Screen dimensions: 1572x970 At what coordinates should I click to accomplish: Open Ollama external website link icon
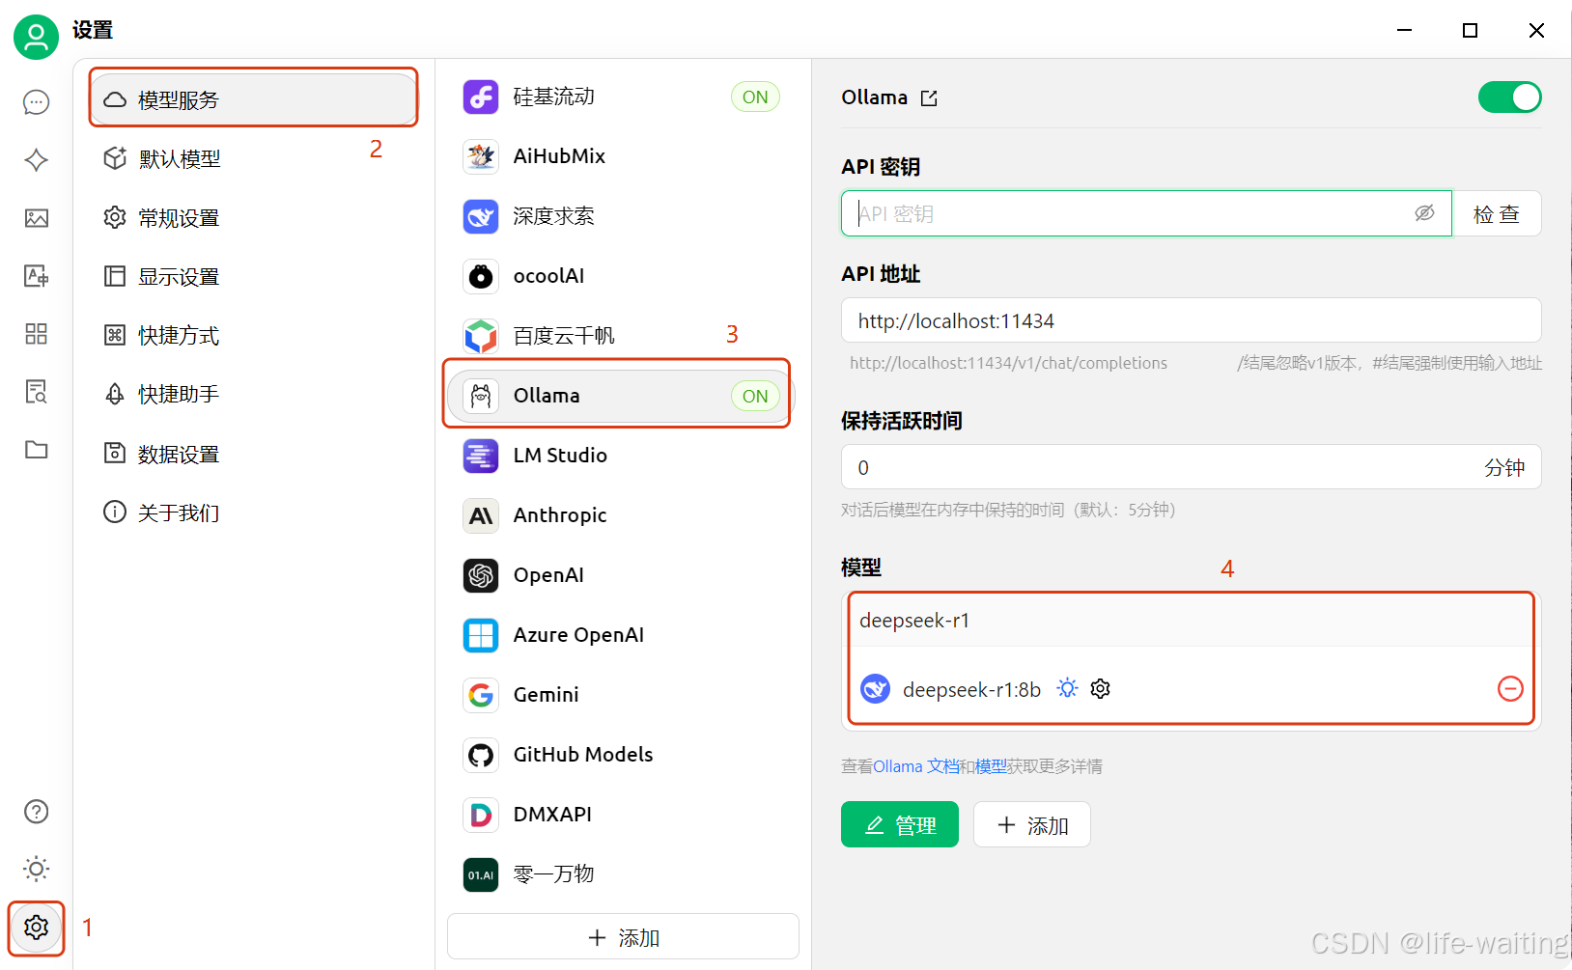pyautogui.click(x=929, y=98)
